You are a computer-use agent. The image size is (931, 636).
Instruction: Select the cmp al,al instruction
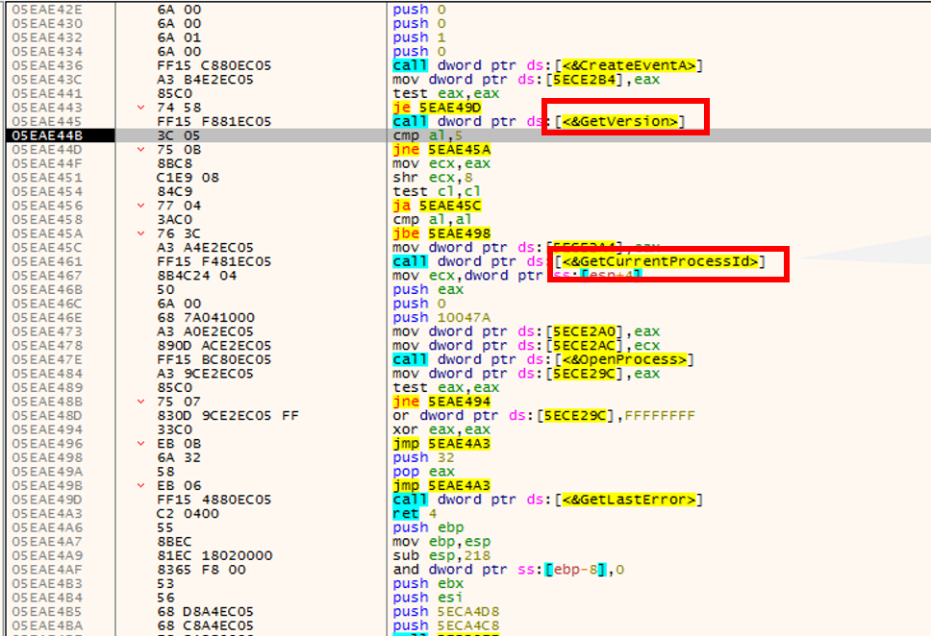click(432, 219)
